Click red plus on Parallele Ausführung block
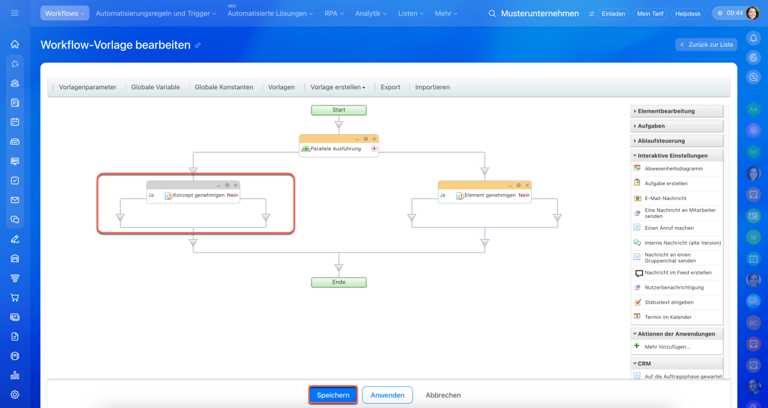The height and width of the screenshot is (408, 768). [374, 149]
